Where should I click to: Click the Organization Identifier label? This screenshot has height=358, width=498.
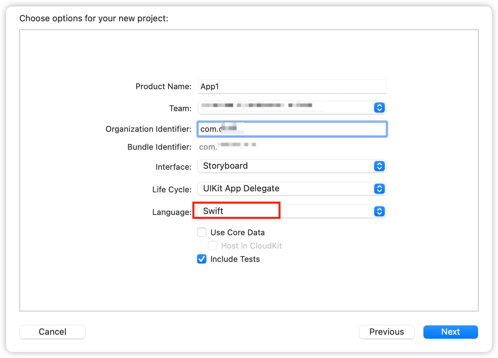[x=148, y=129]
